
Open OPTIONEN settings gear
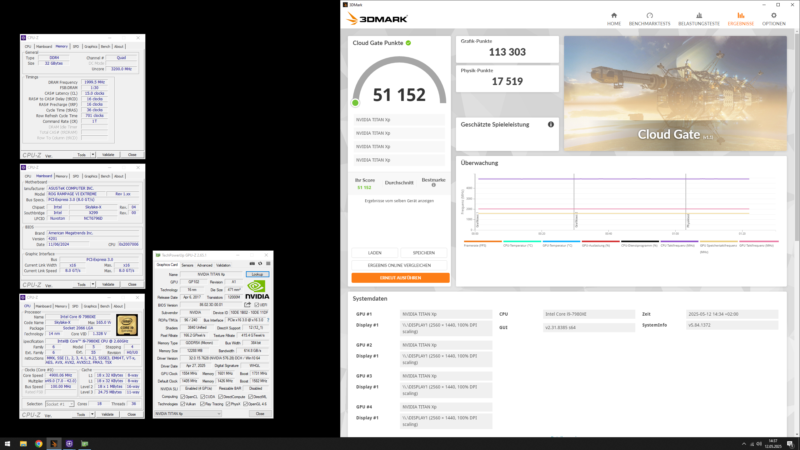click(x=773, y=19)
